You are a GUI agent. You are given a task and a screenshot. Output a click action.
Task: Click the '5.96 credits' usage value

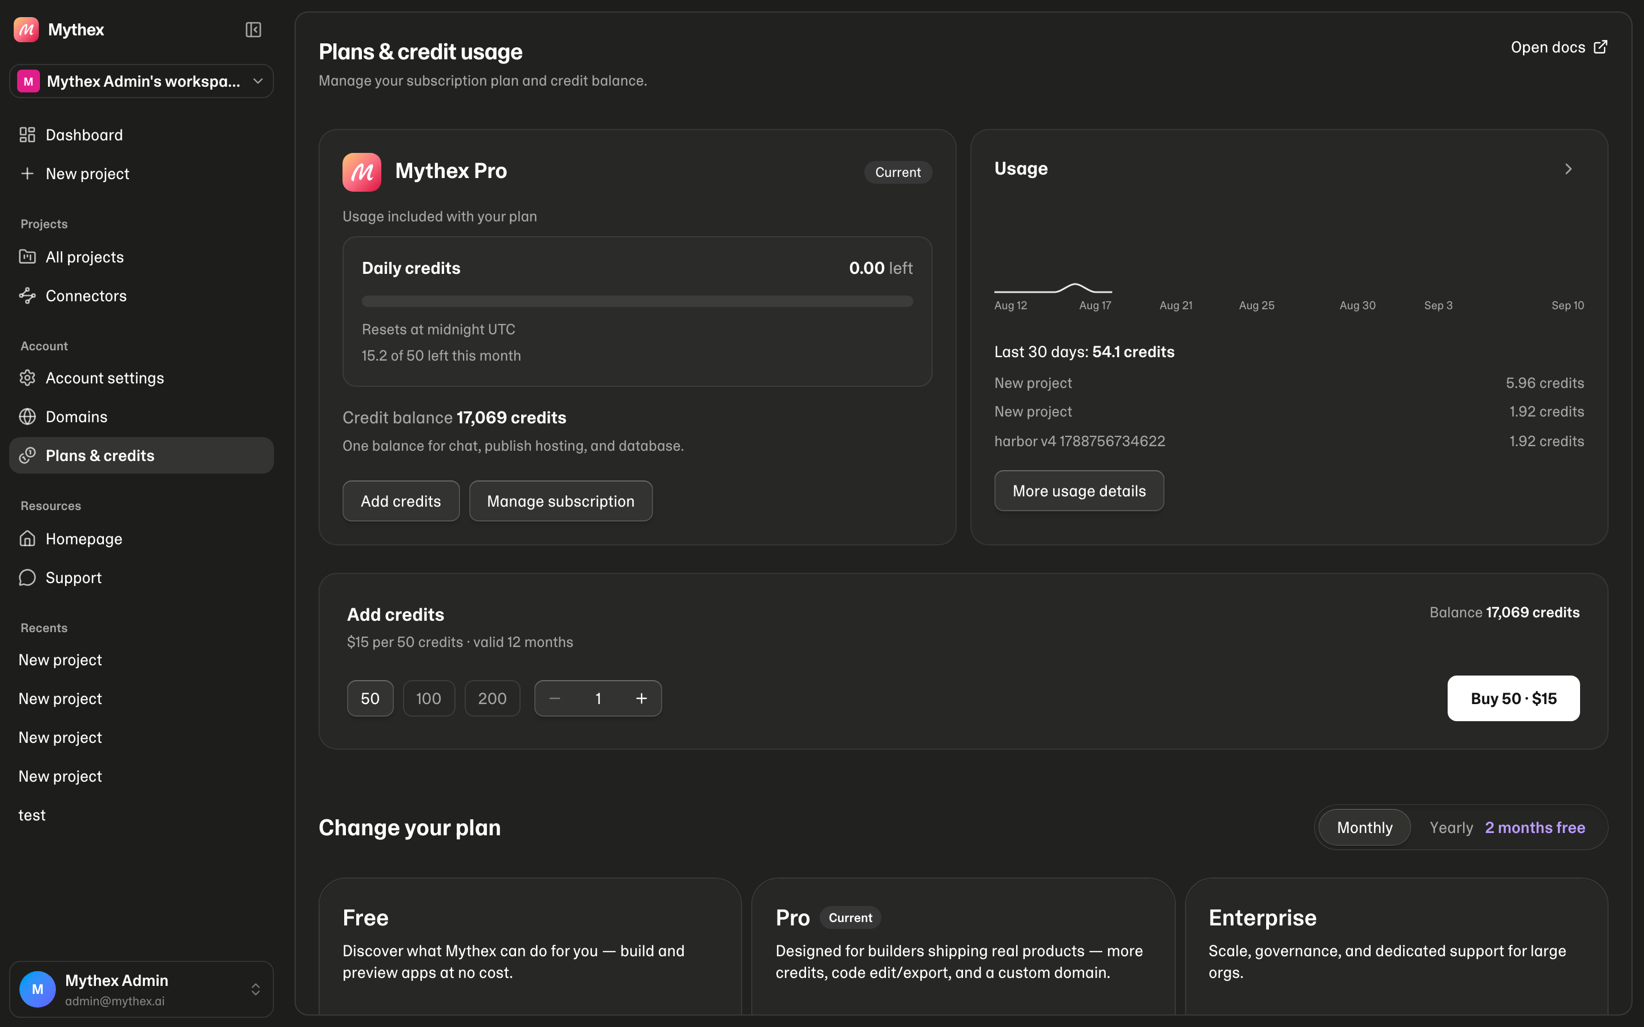tap(1545, 382)
